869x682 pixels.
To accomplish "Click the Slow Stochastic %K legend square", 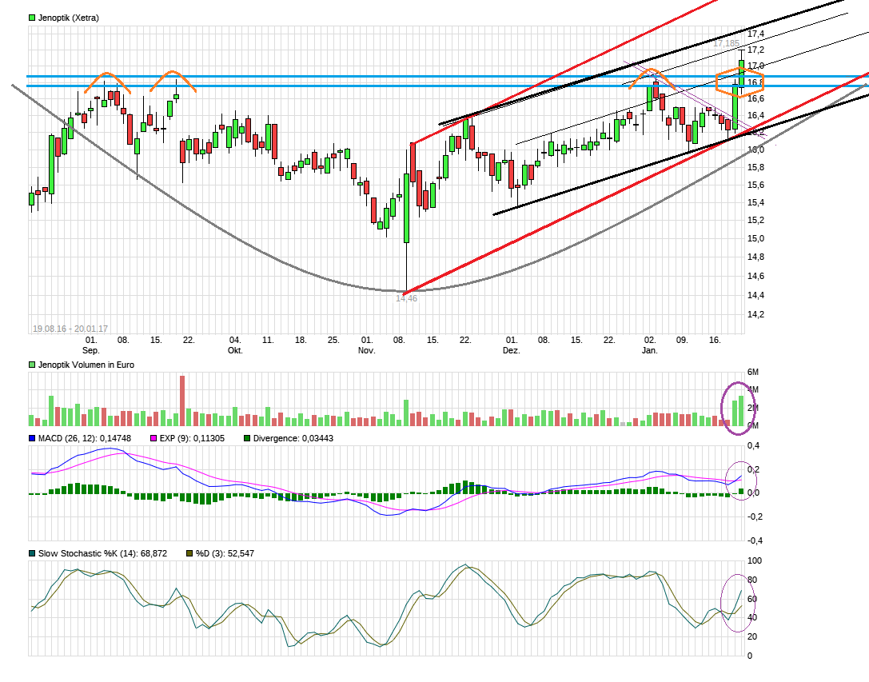I will [x=32, y=553].
